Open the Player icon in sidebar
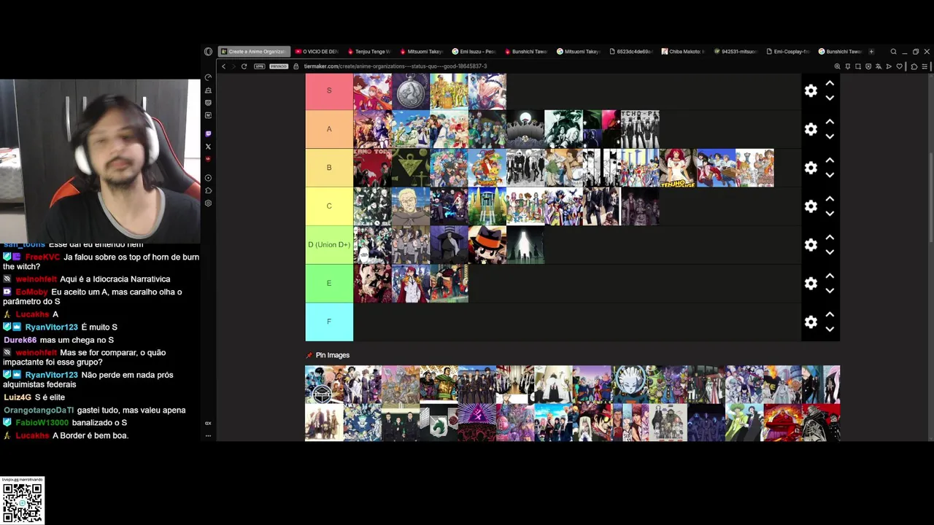This screenshot has width=934, height=525. coord(208,178)
